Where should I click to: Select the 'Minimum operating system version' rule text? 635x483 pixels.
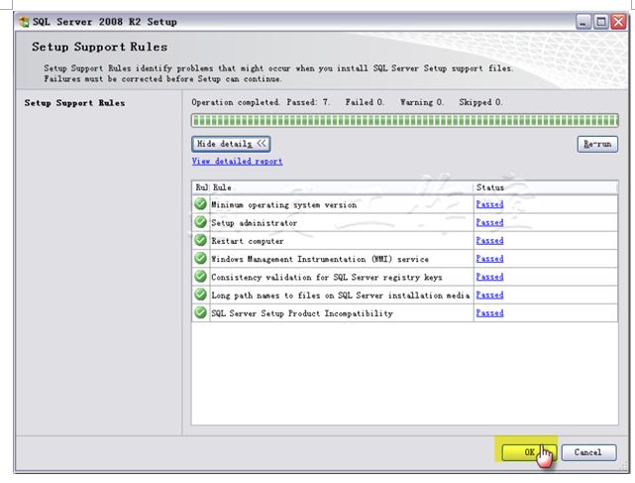tap(284, 204)
